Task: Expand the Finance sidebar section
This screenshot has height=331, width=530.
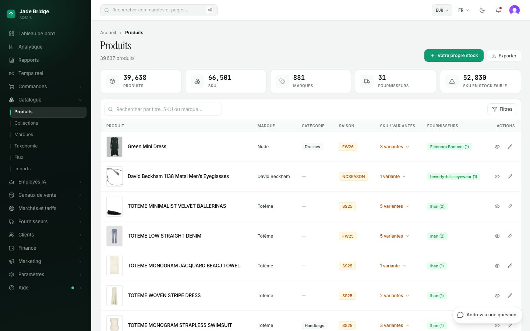Action: click(x=46, y=248)
